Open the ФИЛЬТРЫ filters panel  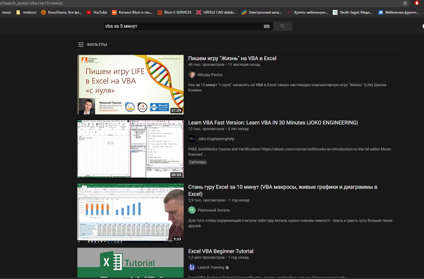(92, 44)
